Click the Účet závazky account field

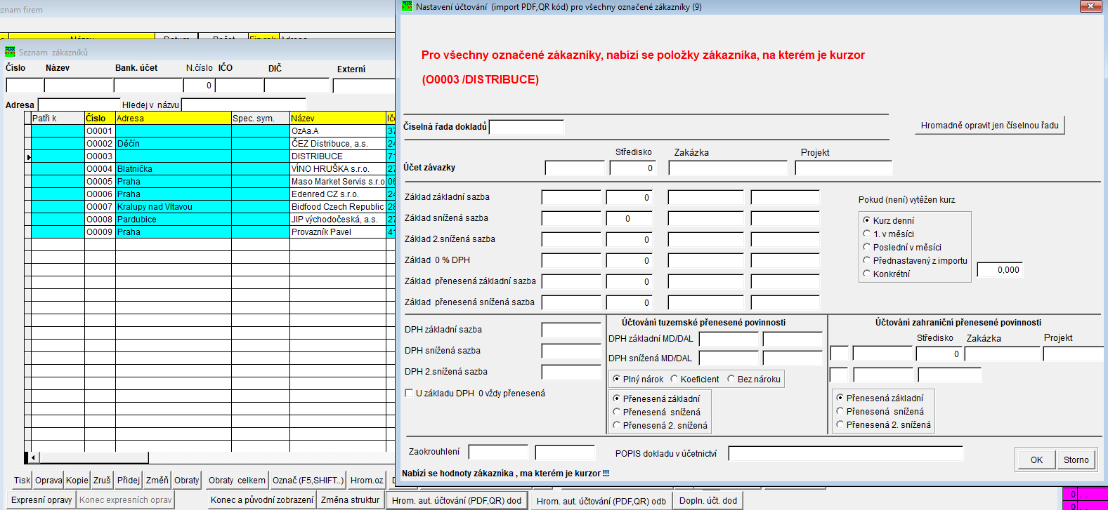(575, 168)
